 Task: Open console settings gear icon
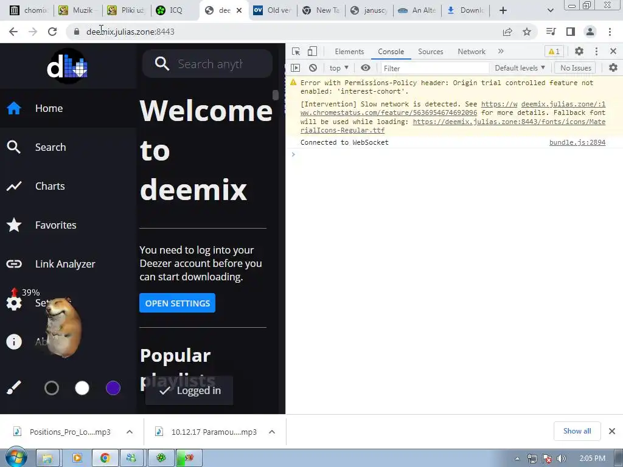(613, 68)
